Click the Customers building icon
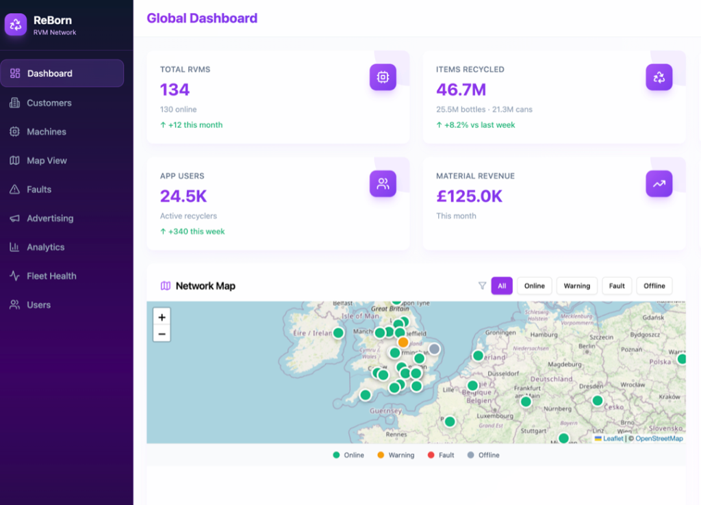 15,103
